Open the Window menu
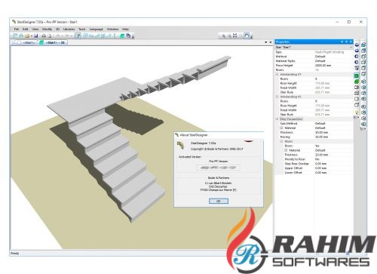 (x=112, y=29)
